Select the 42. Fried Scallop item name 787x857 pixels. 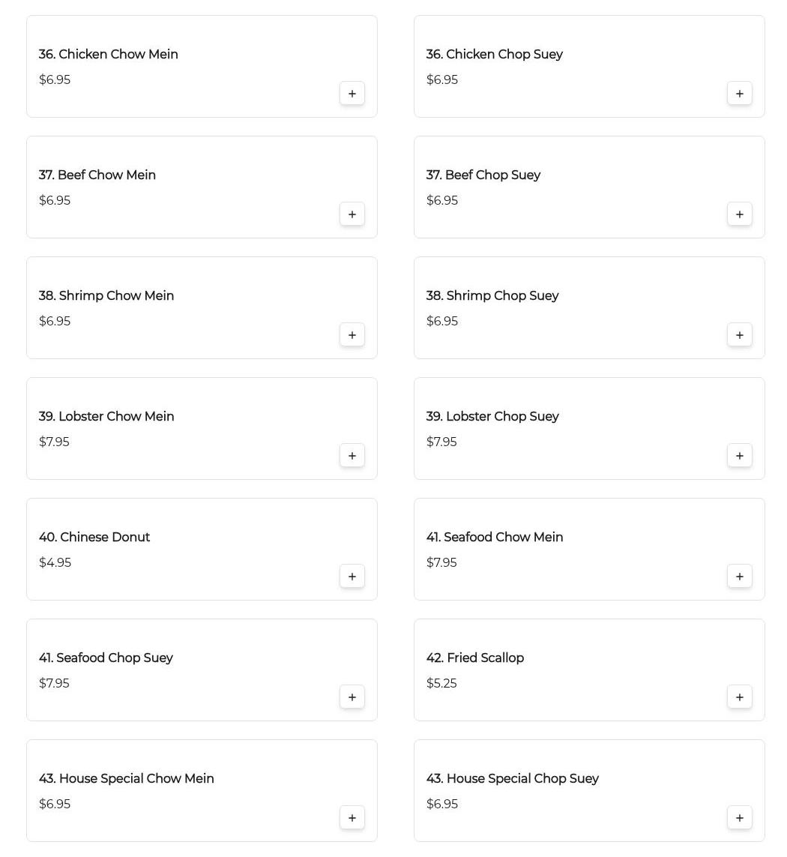pos(475,658)
